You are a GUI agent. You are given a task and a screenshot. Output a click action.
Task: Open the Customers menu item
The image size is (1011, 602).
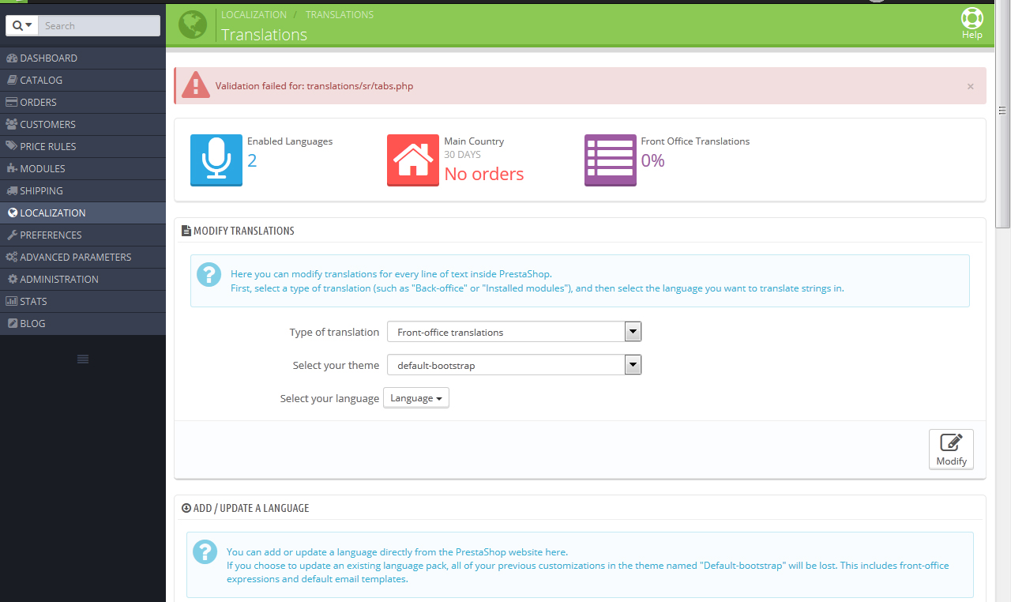tap(83, 124)
